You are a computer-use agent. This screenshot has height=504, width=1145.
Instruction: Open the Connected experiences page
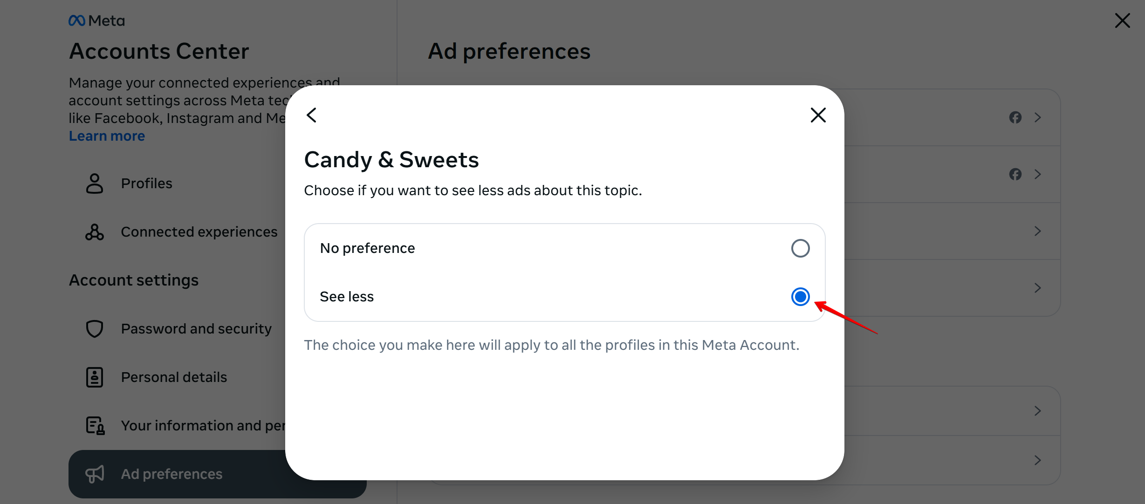(x=199, y=232)
